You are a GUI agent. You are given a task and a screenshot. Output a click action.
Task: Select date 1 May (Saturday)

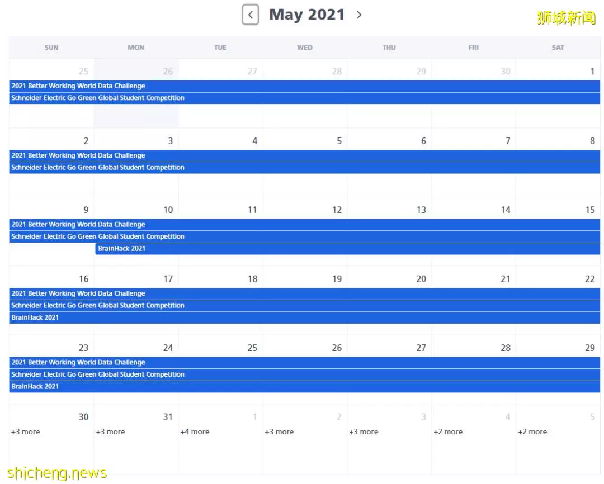tap(592, 71)
